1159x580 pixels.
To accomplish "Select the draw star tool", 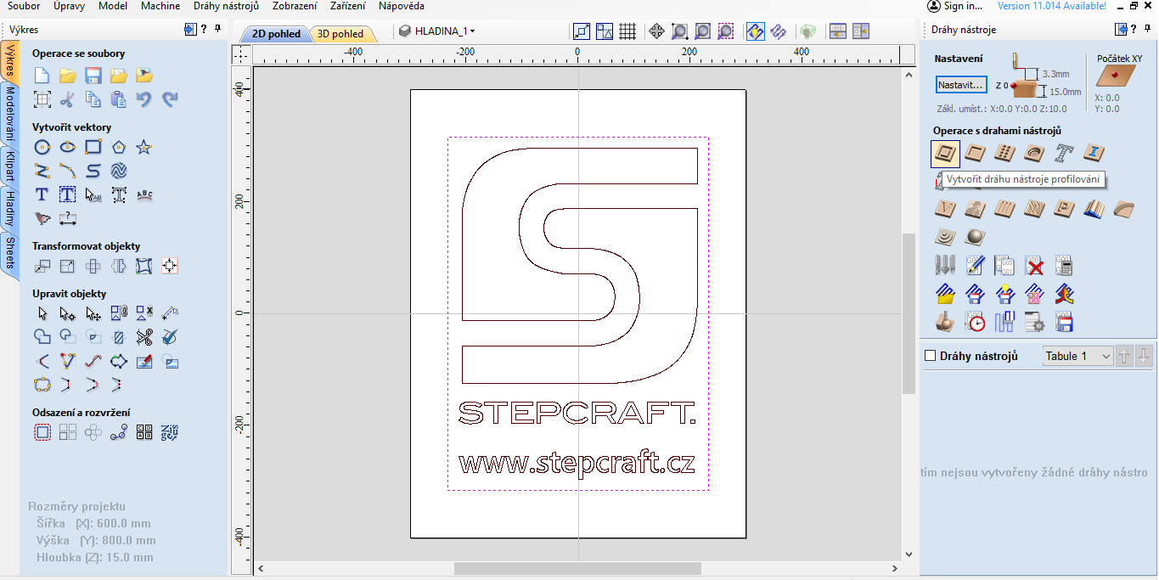I will pos(144,147).
